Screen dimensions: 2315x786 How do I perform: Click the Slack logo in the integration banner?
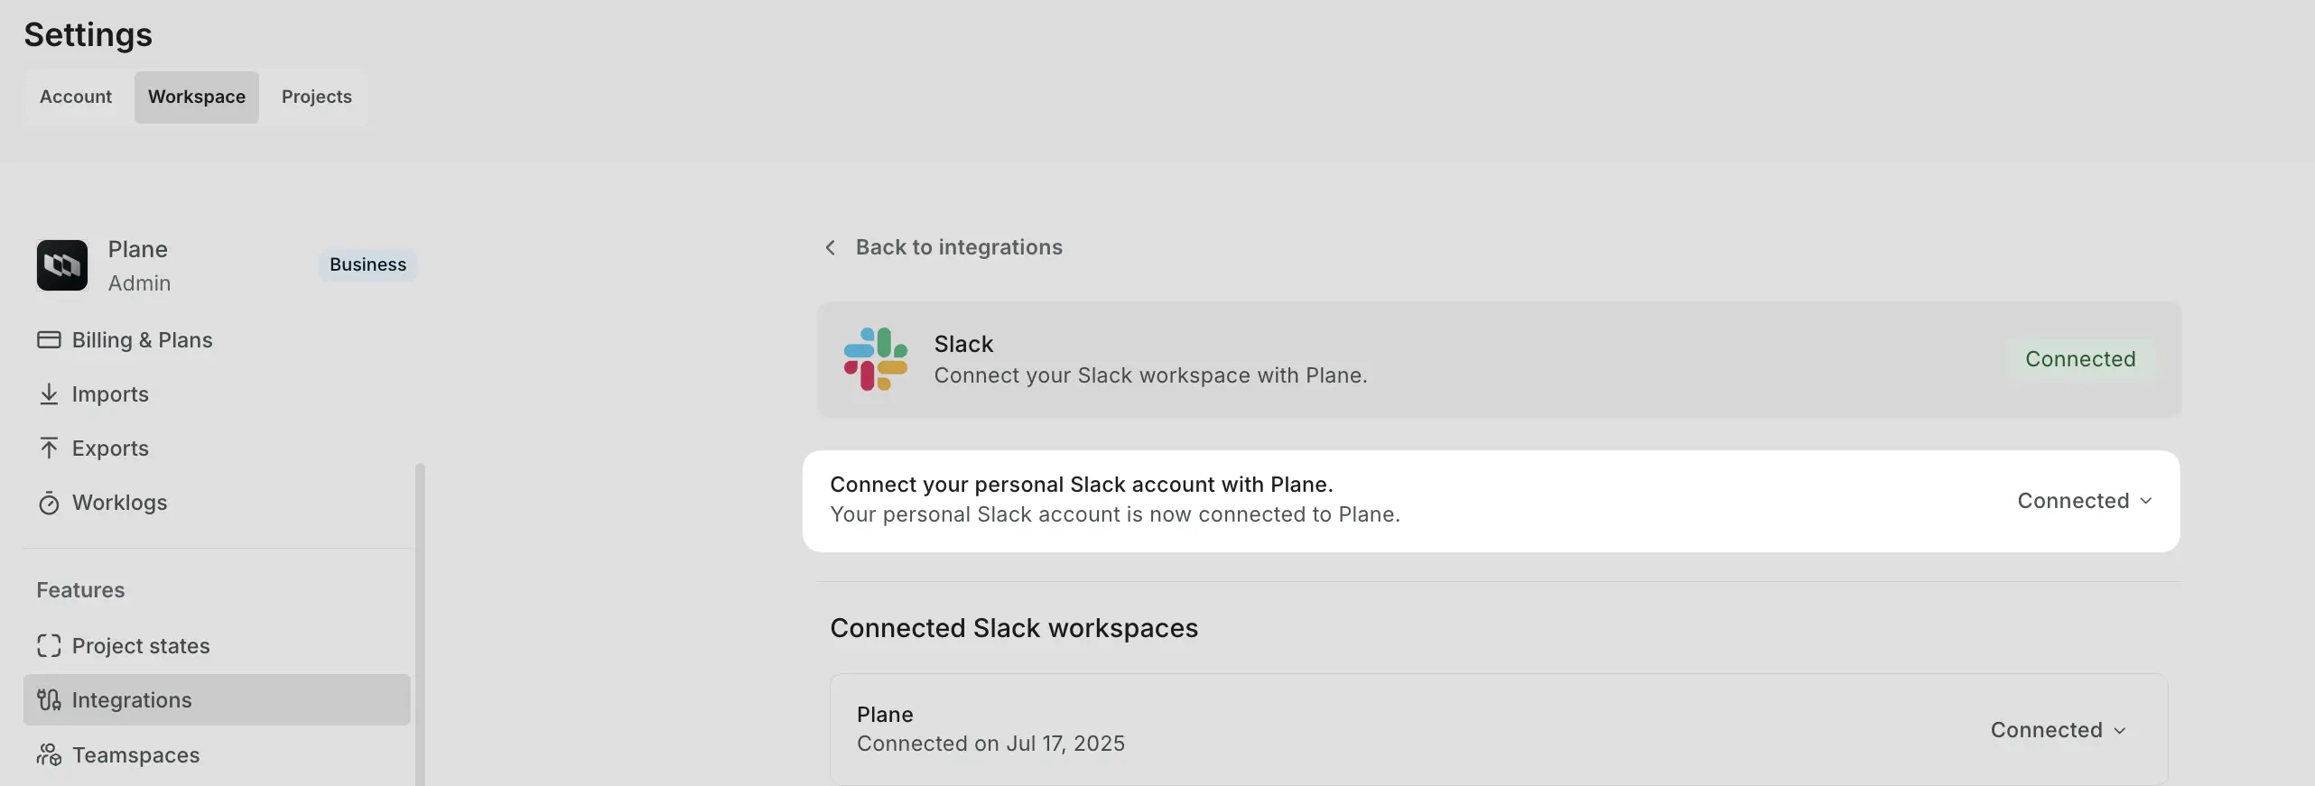pos(874,359)
